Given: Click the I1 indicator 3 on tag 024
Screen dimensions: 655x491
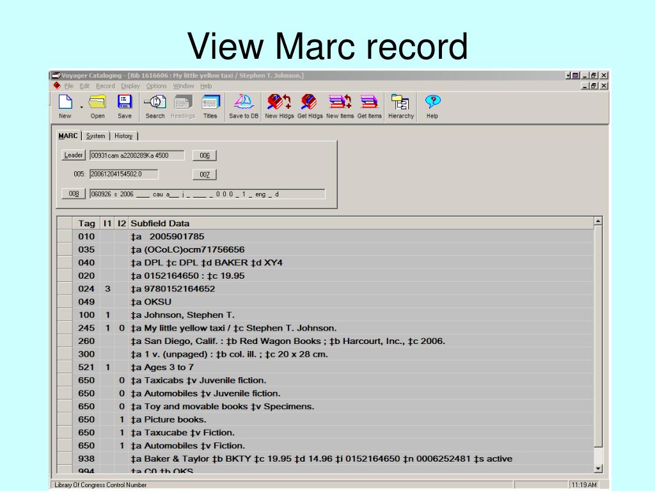Looking at the screenshot, I should (107, 289).
